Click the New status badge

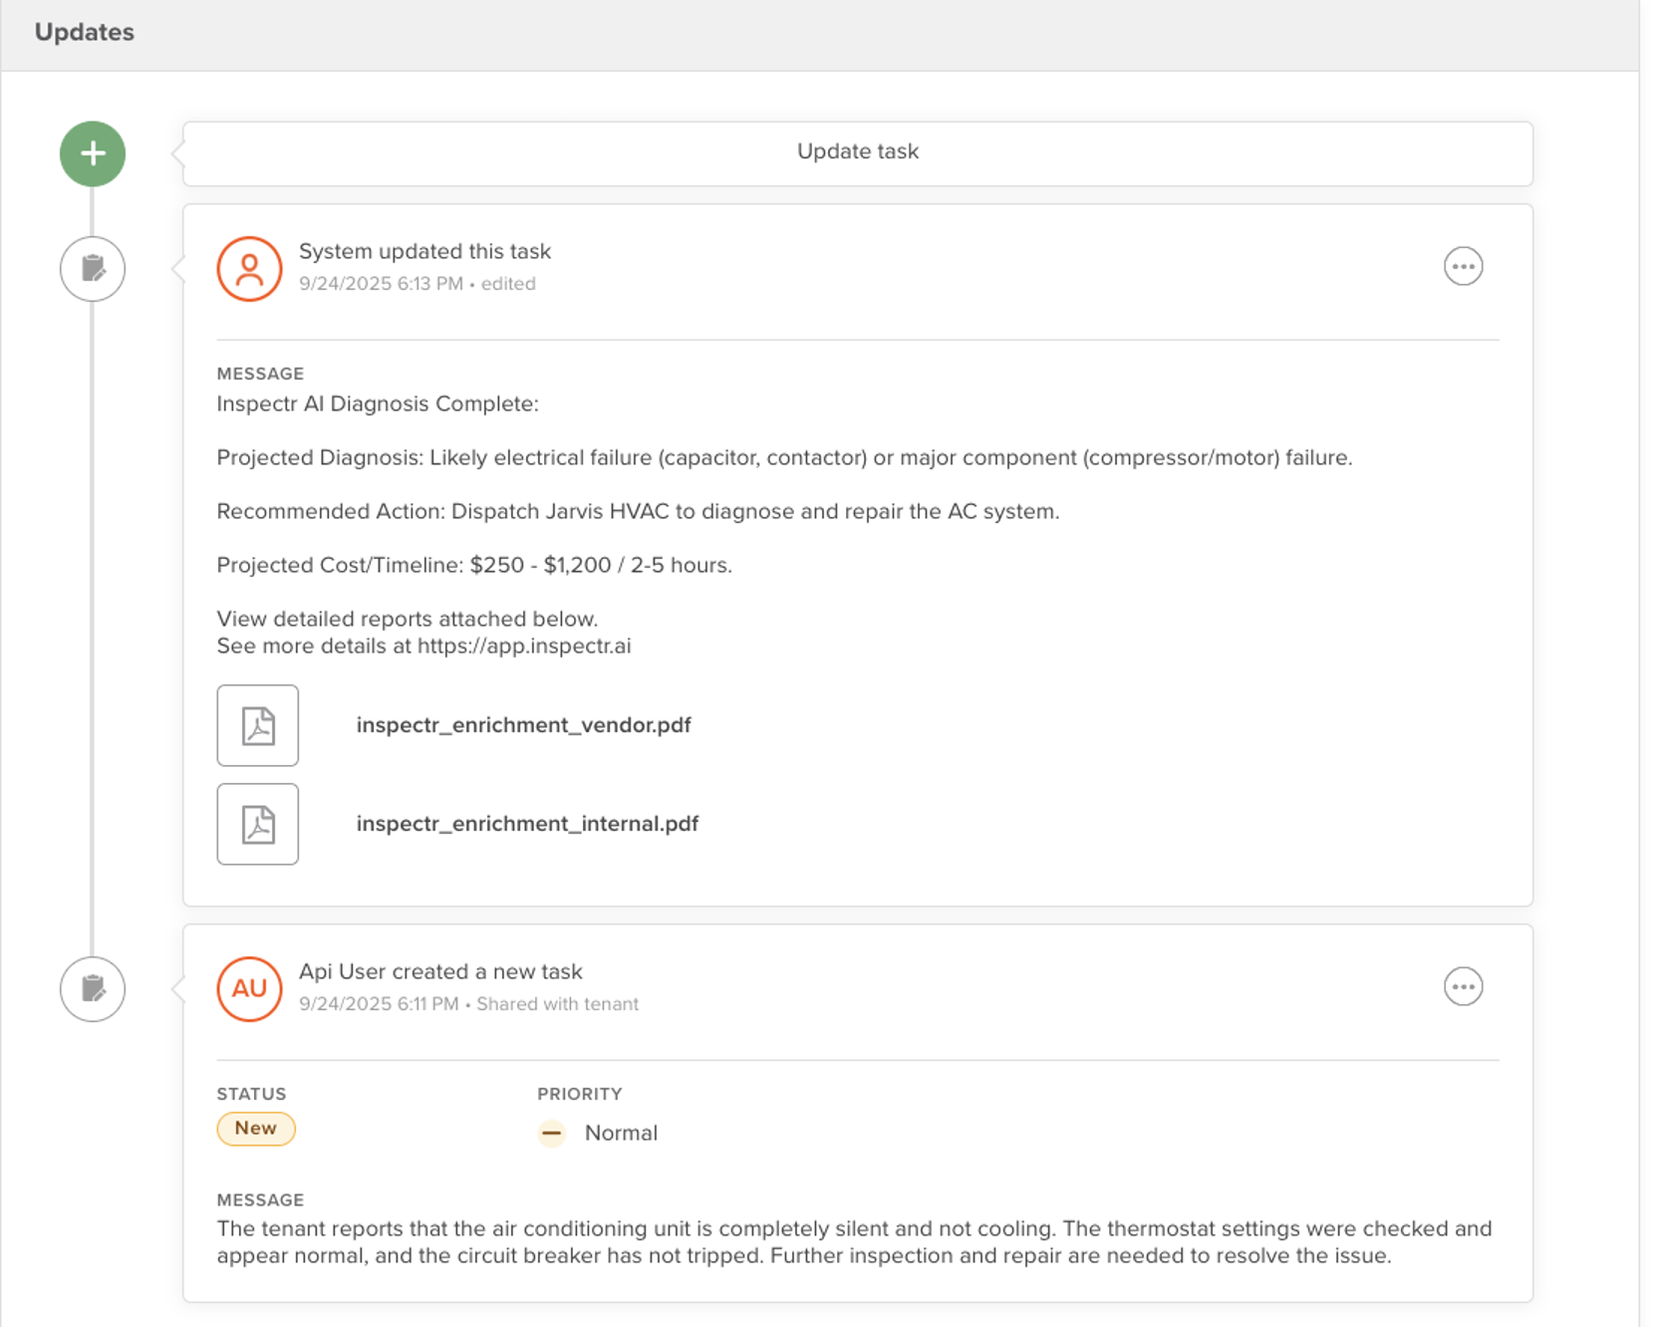tap(256, 1129)
